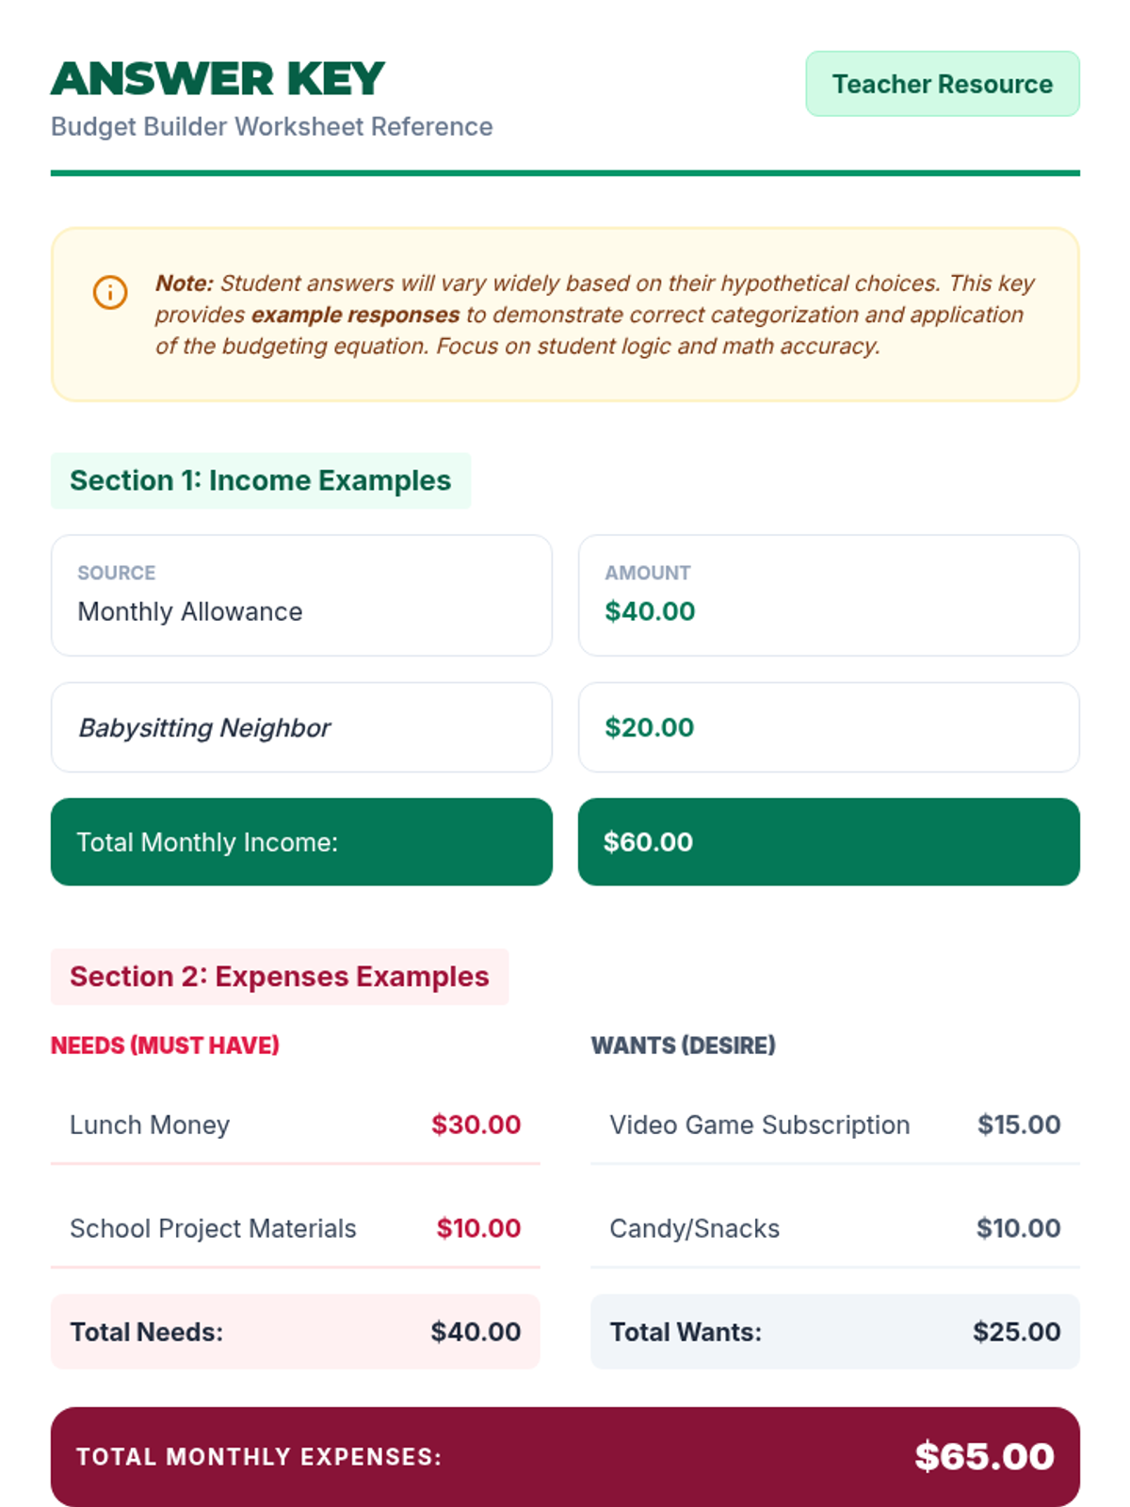This screenshot has width=1130, height=1507.
Task: Select the Section 2: Expenses Examples header
Action: click(279, 977)
